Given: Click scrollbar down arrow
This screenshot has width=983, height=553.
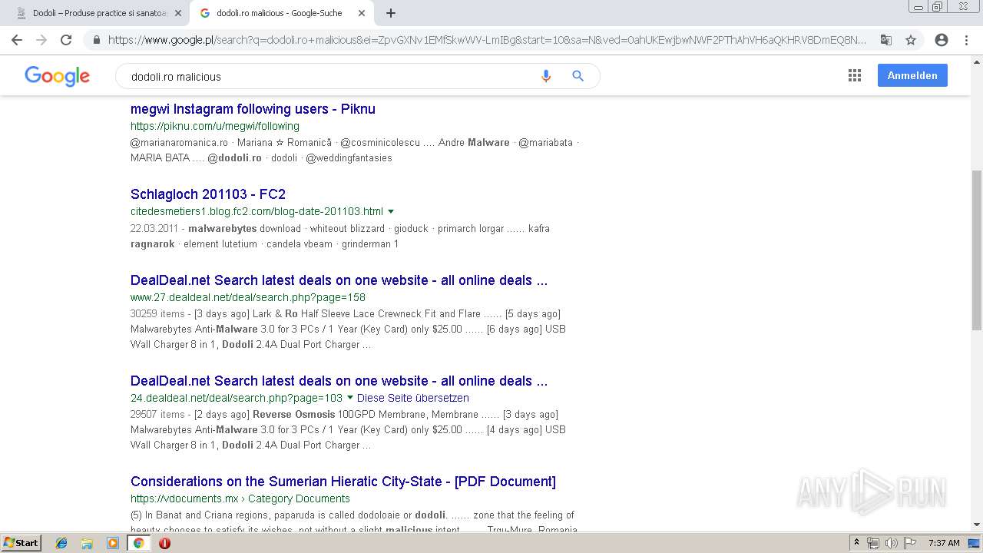Looking at the screenshot, I should pos(977,525).
